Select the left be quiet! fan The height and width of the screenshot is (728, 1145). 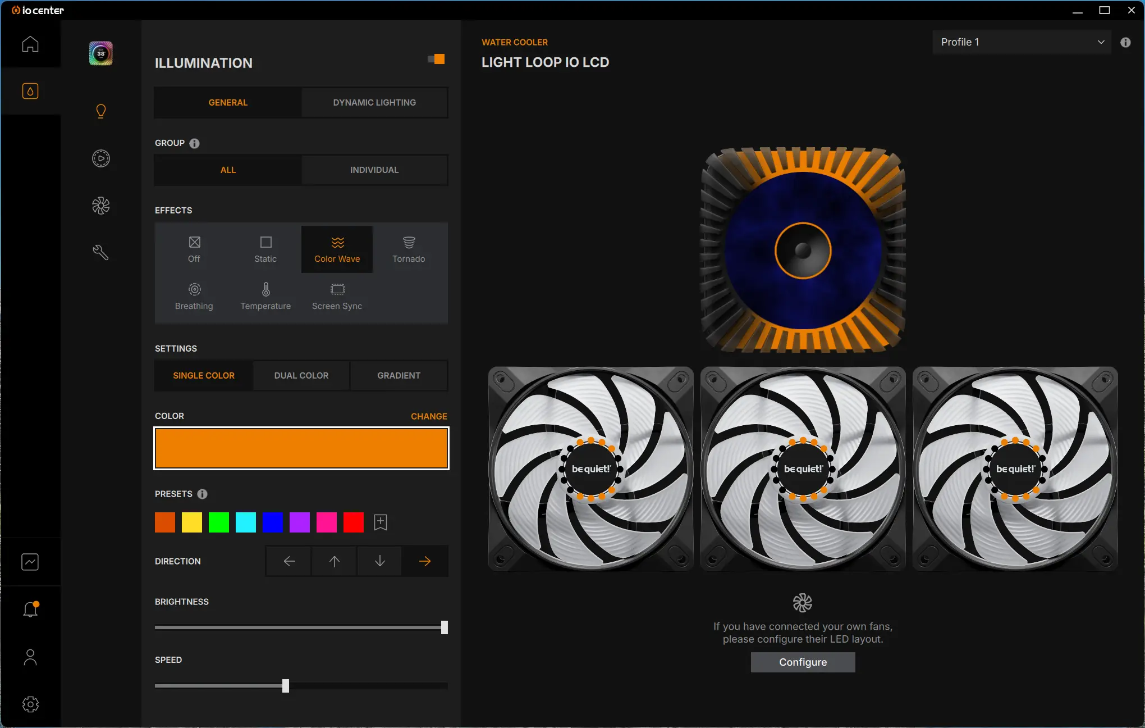click(x=591, y=469)
